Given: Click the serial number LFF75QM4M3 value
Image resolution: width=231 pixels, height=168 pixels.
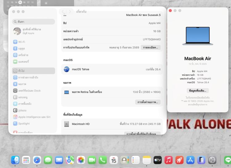Looking at the screenshot, I should (152, 39).
